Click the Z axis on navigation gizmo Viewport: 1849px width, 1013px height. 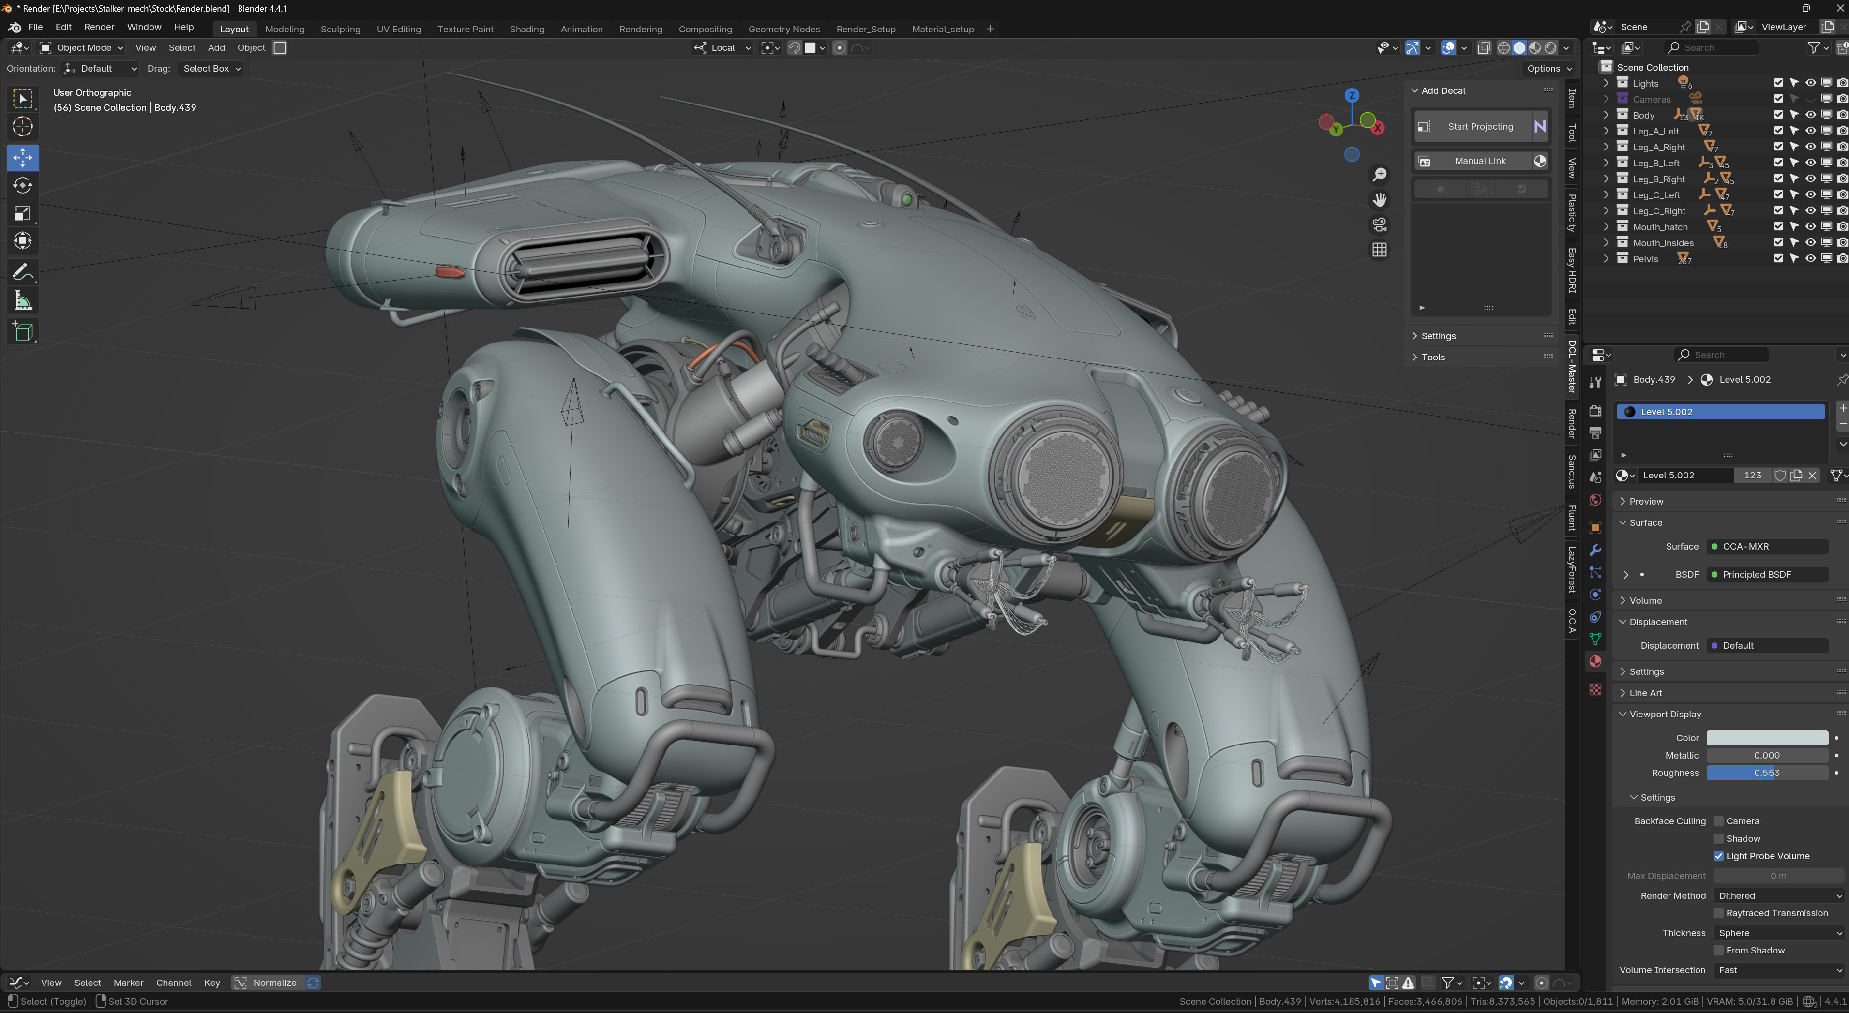click(1352, 95)
